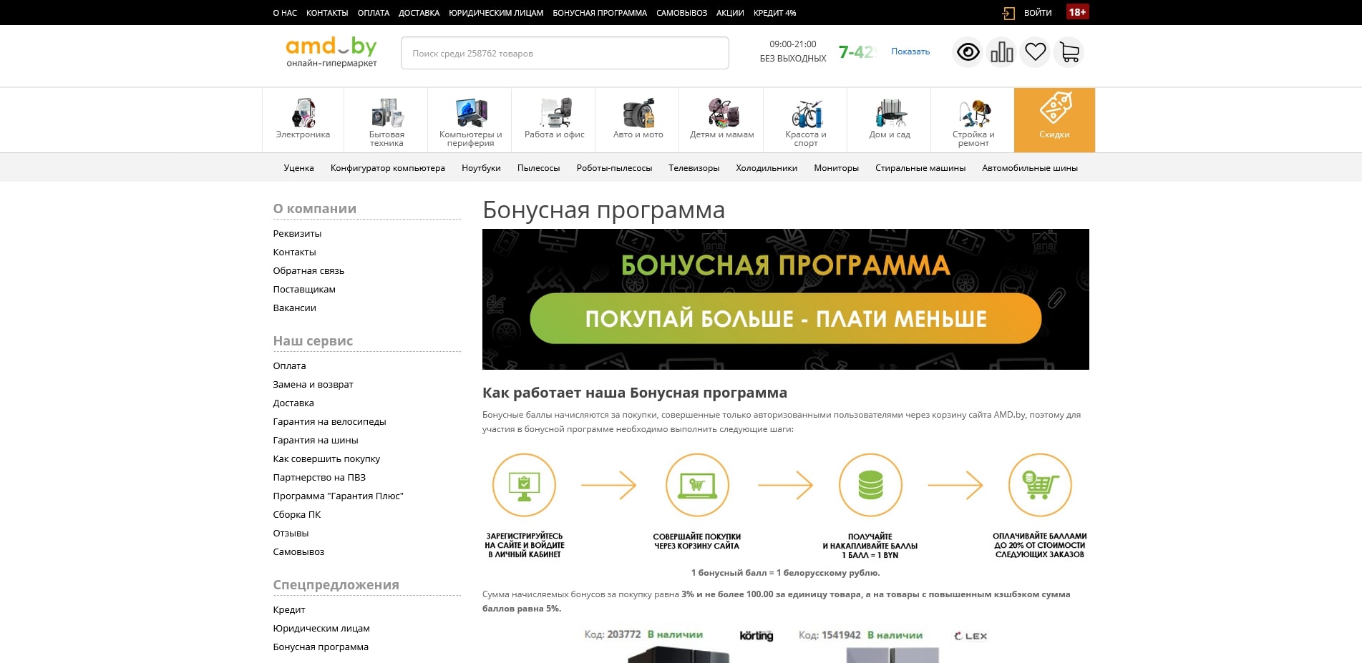Viewport: 1362px width, 663px height.
Task: Click the login icon beside ВОЙТИ
Action: coord(1009,12)
